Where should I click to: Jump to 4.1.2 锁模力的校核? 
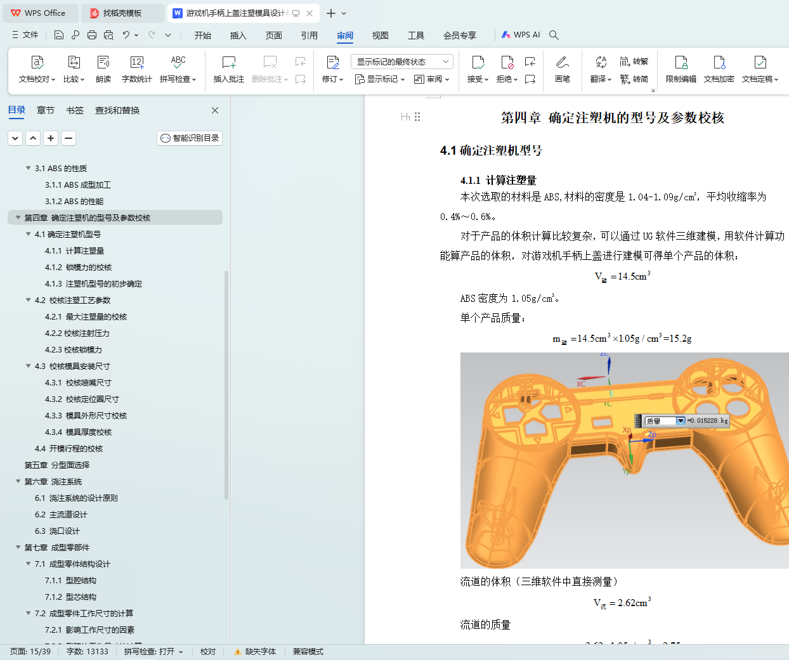78,267
